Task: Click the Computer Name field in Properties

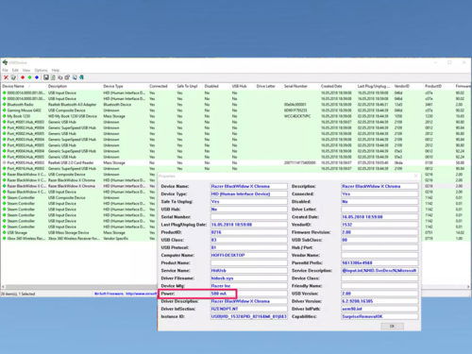Action: (x=248, y=255)
